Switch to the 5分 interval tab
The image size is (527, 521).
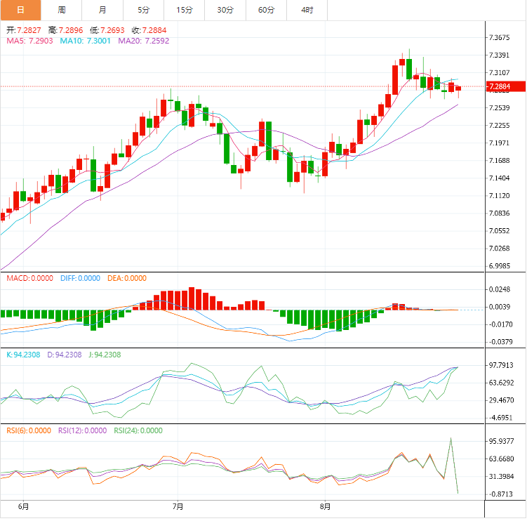click(x=144, y=10)
